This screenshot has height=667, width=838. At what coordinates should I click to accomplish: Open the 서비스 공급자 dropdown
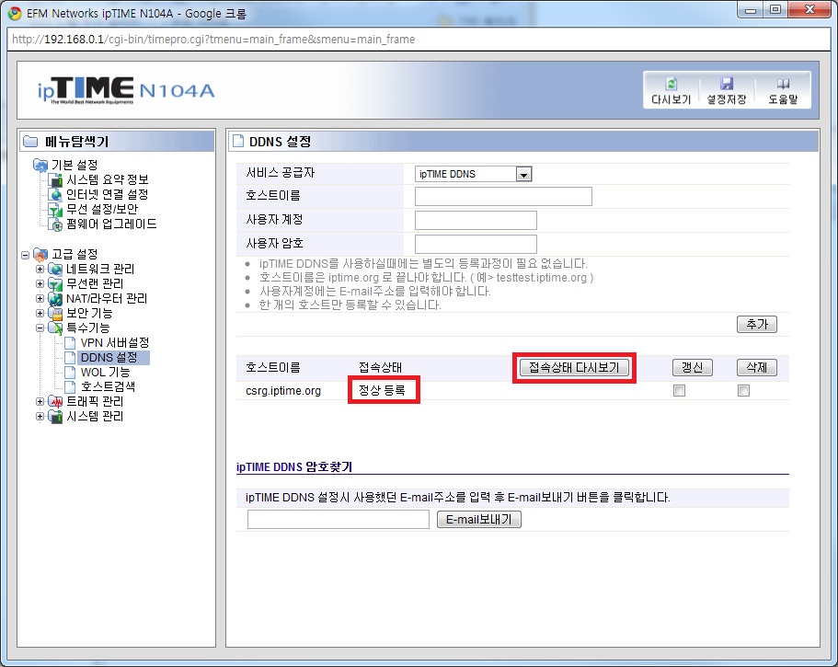(473, 174)
